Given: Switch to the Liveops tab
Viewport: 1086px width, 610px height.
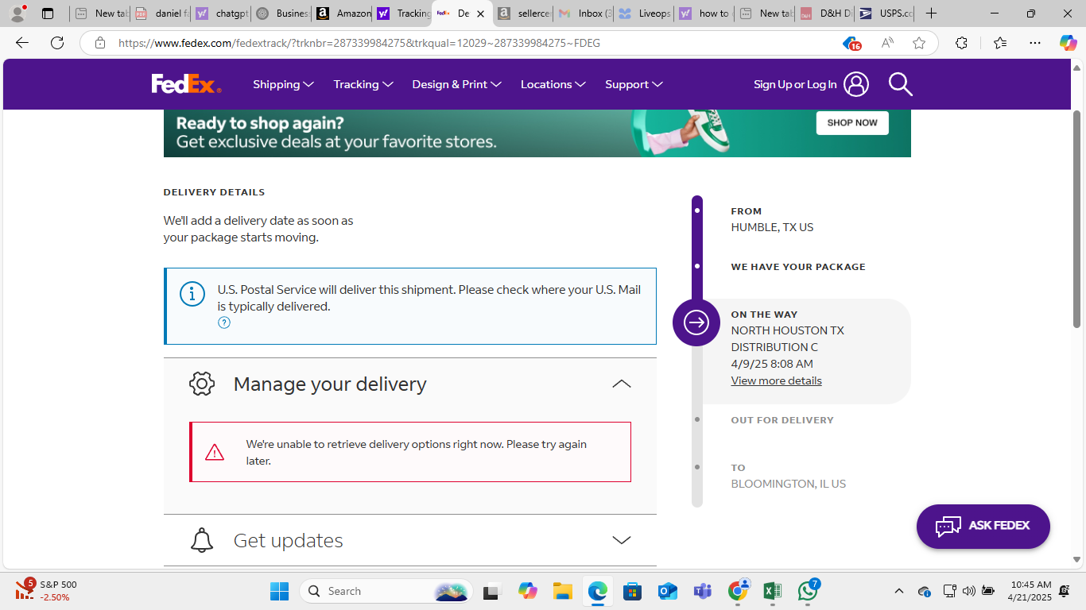Looking at the screenshot, I should (644, 14).
